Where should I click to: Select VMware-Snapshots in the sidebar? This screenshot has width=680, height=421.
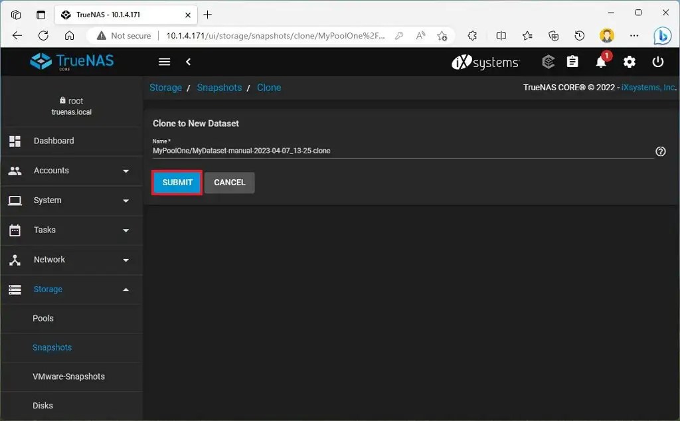(x=69, y=377)
